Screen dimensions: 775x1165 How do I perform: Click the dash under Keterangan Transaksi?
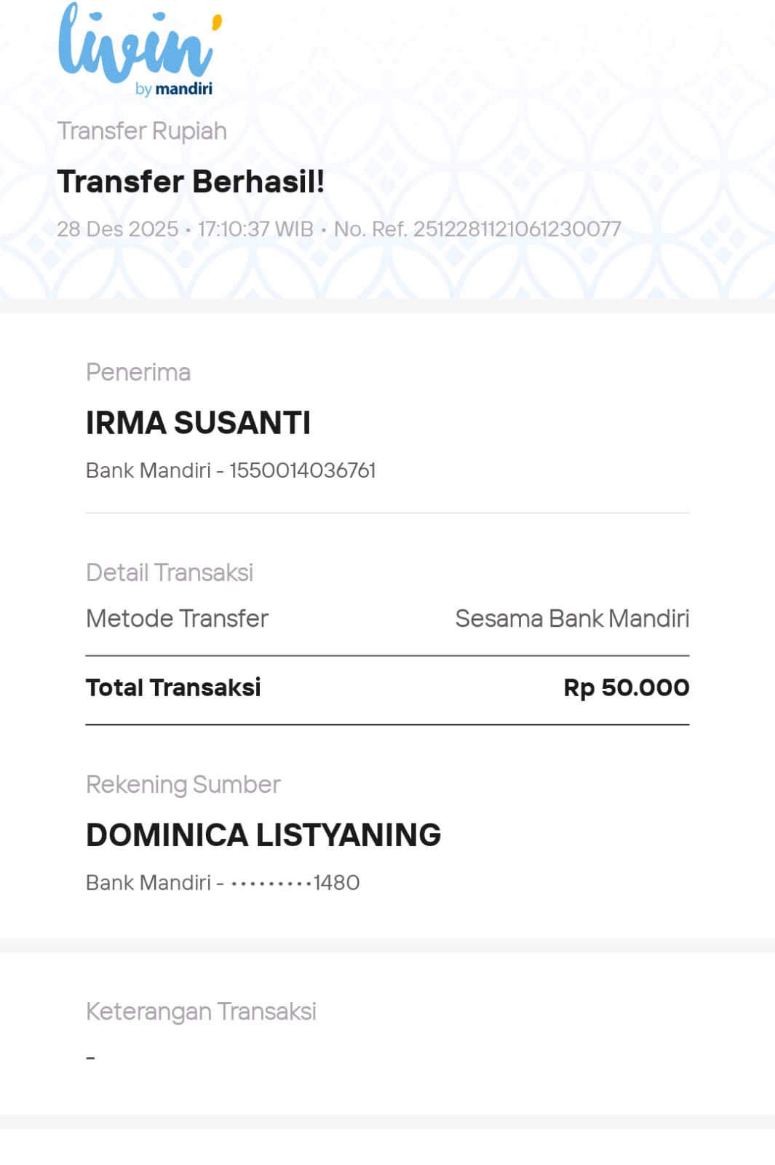91,1057
